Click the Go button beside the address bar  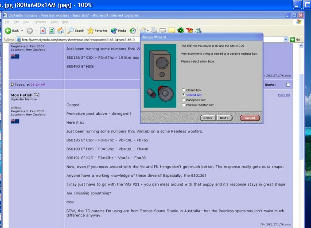(295, 40)
